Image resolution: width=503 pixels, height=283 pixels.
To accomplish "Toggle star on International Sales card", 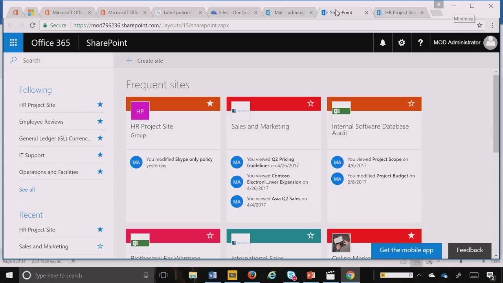I will (311, 235).
